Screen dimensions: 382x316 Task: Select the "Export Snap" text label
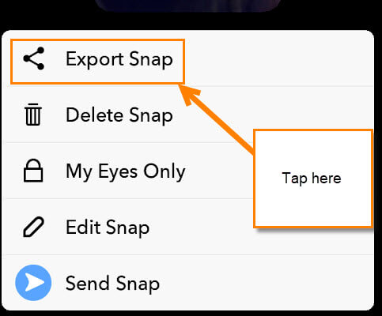click(x=119, y=59)
